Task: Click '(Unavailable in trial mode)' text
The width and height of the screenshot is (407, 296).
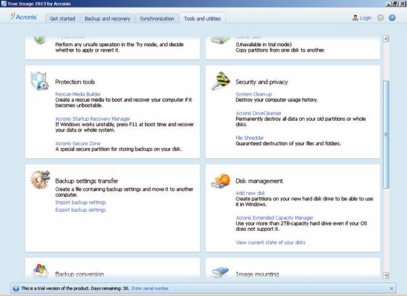Action: tap(264, 44)
